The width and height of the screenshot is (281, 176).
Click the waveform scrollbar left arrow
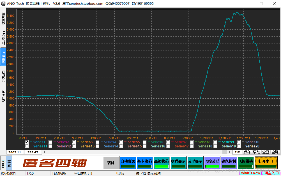click(45, 152)
